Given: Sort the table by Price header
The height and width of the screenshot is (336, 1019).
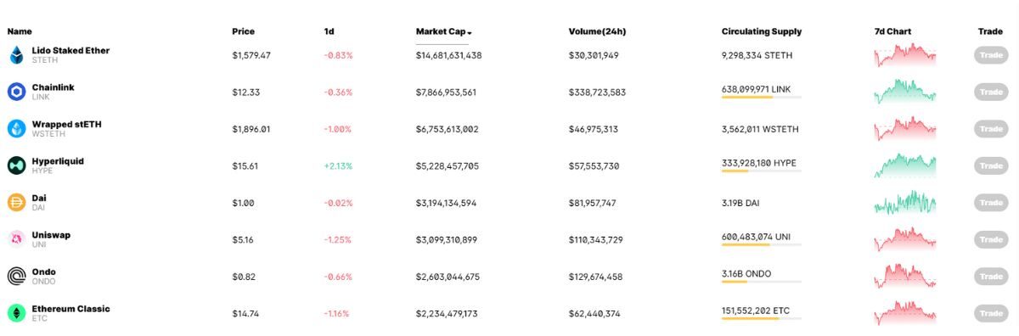Looking at the screenshot, I should click(243, 31).
